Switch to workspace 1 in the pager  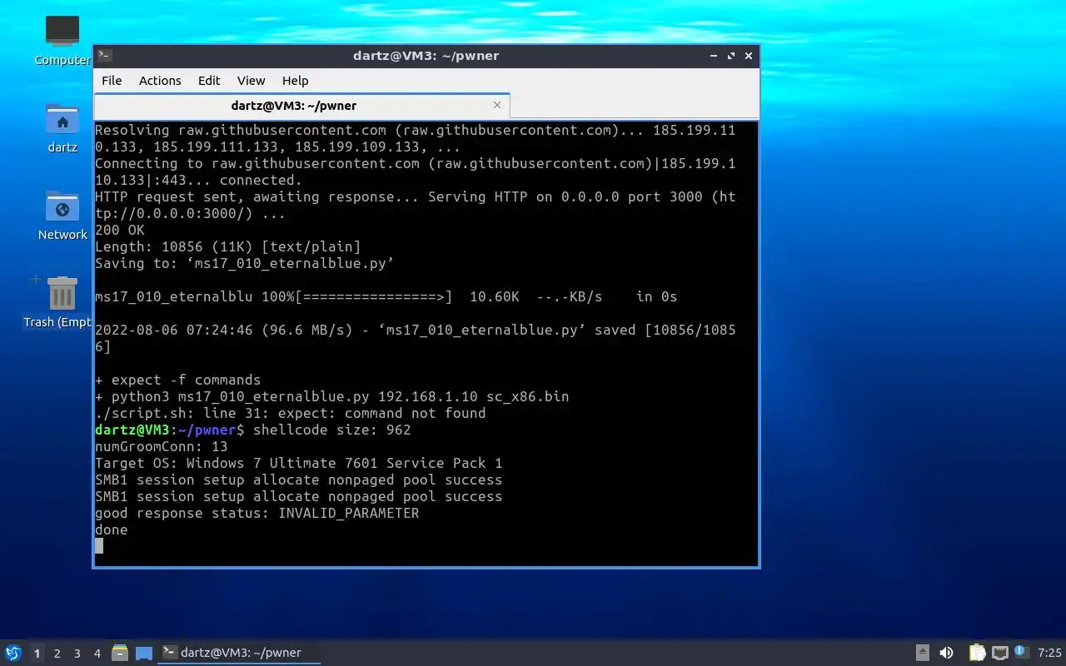point(37,654)
